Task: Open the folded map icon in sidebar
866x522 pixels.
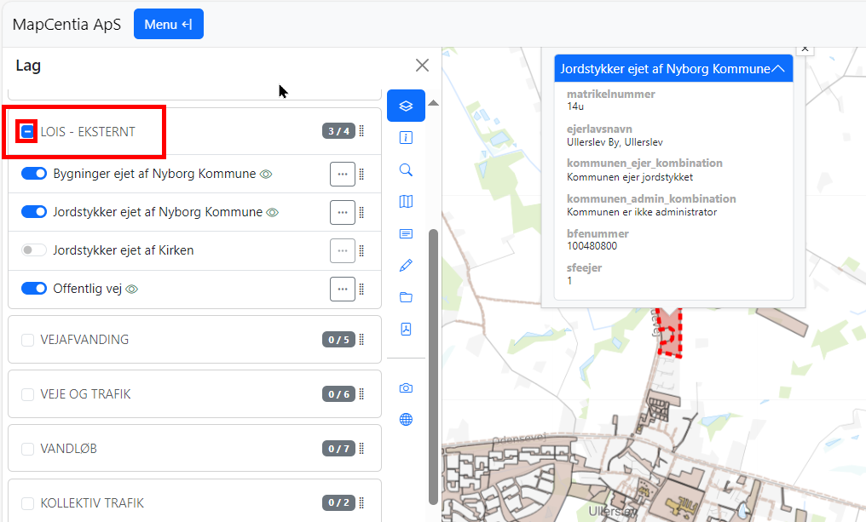Action: (406, 202)
